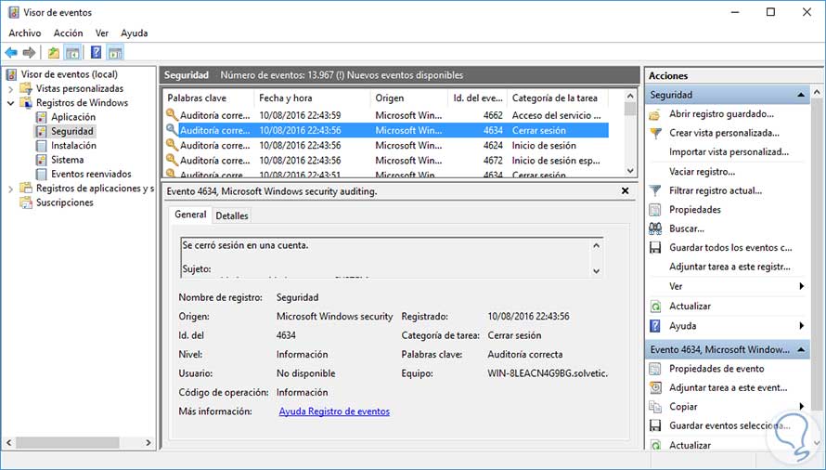Sort by the Fecha y hora column header
Viewport: 826px width, 470px height.
313,98
